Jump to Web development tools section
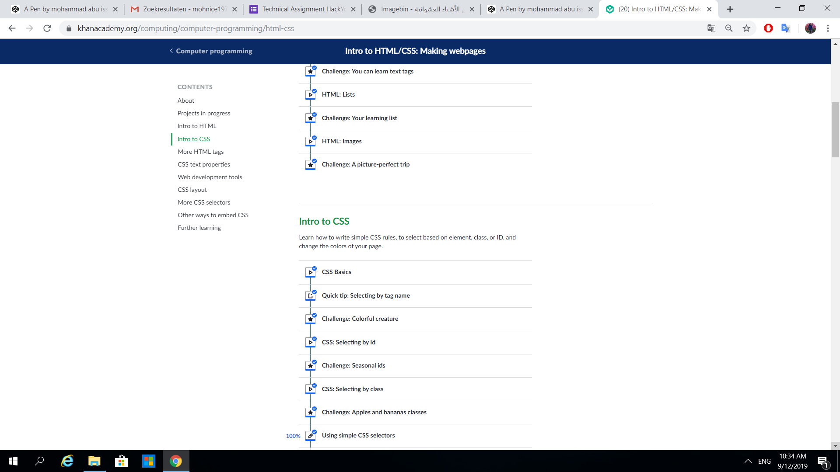 (x=210, y=177)
